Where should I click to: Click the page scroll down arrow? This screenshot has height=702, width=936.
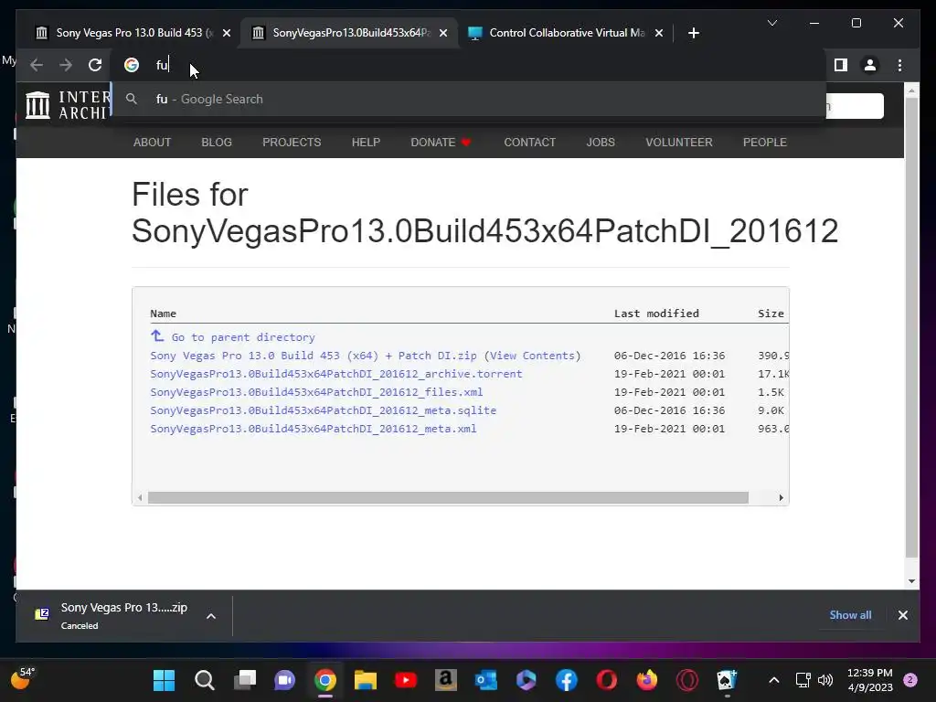pos(911,581)
